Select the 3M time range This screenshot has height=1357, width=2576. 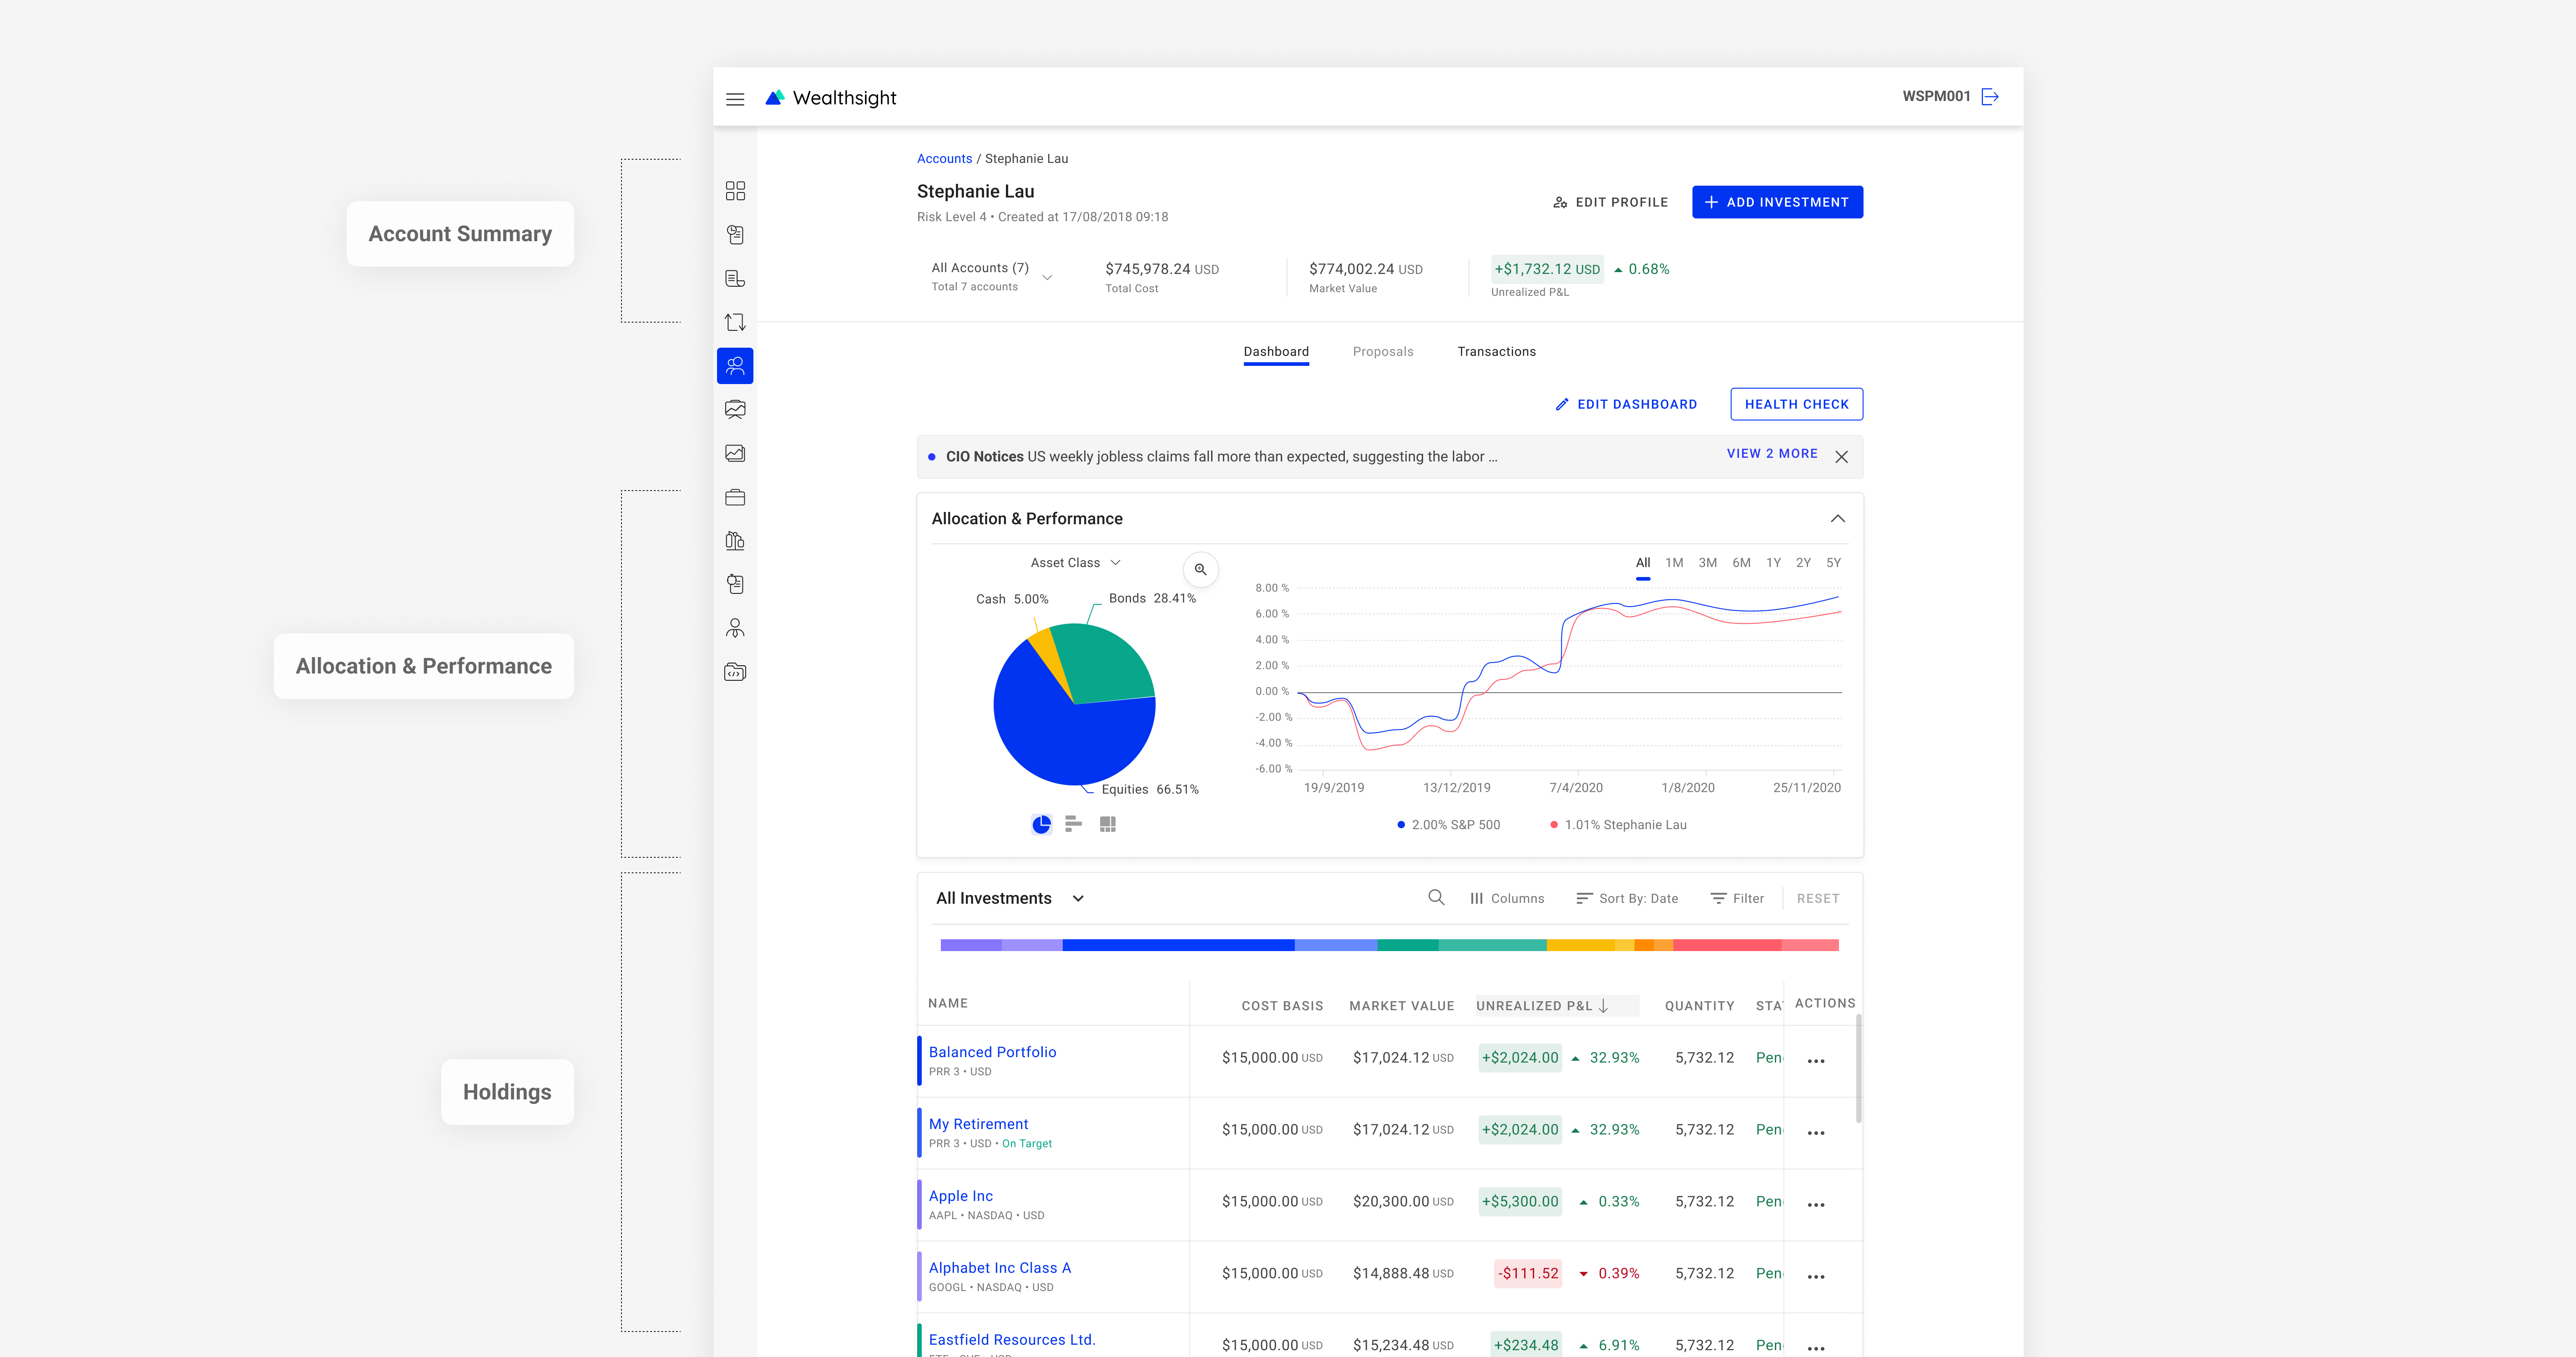point(1707,563)
